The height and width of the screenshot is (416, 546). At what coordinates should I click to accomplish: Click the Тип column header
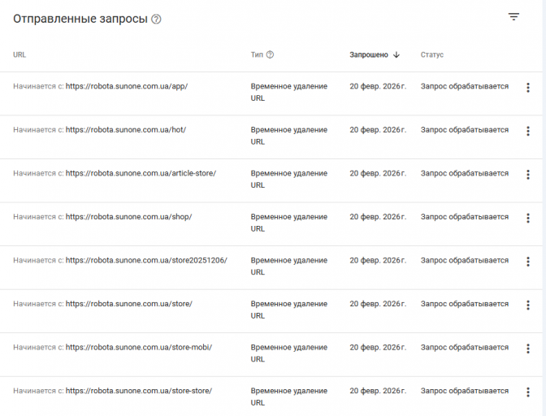pyautogui.click(x=257, y=55)
